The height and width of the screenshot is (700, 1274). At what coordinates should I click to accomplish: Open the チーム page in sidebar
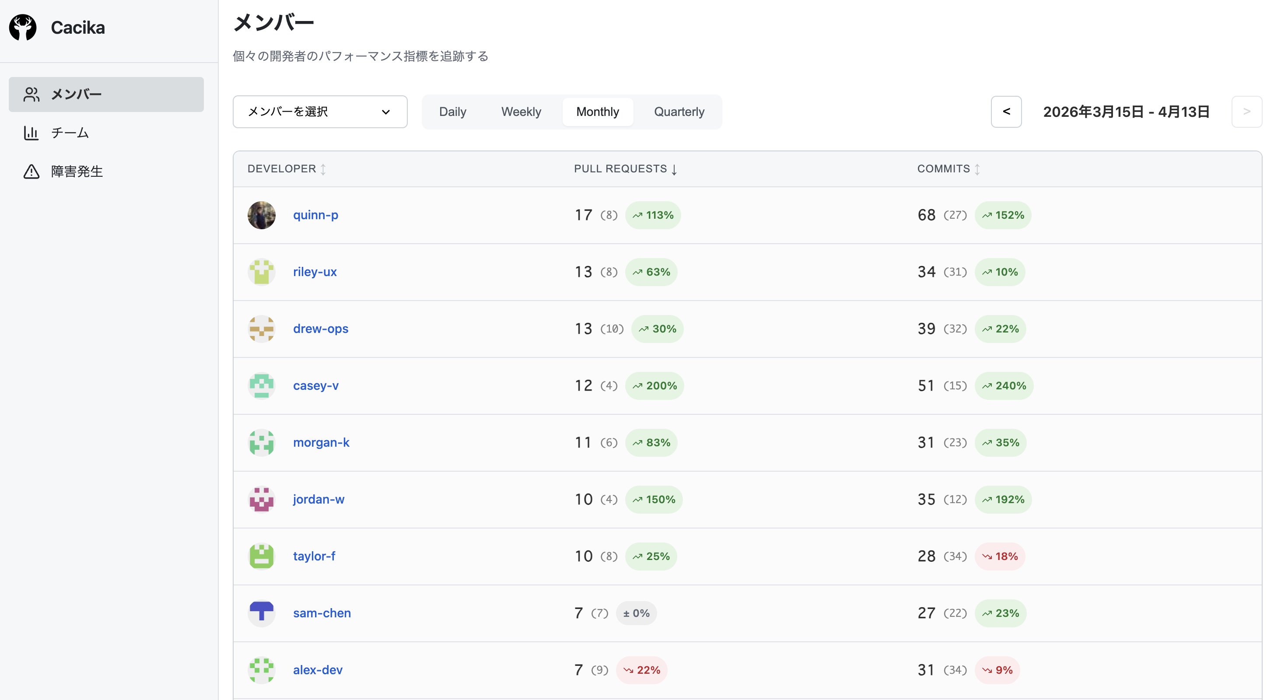(x=70, y=133)
